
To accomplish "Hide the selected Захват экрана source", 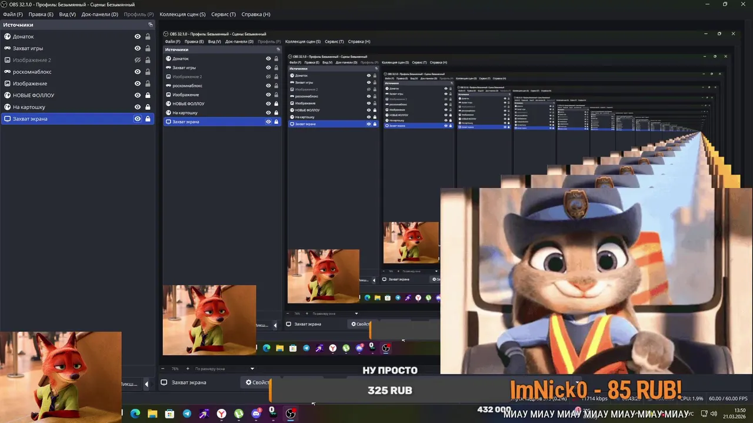I will click(138, 119).
